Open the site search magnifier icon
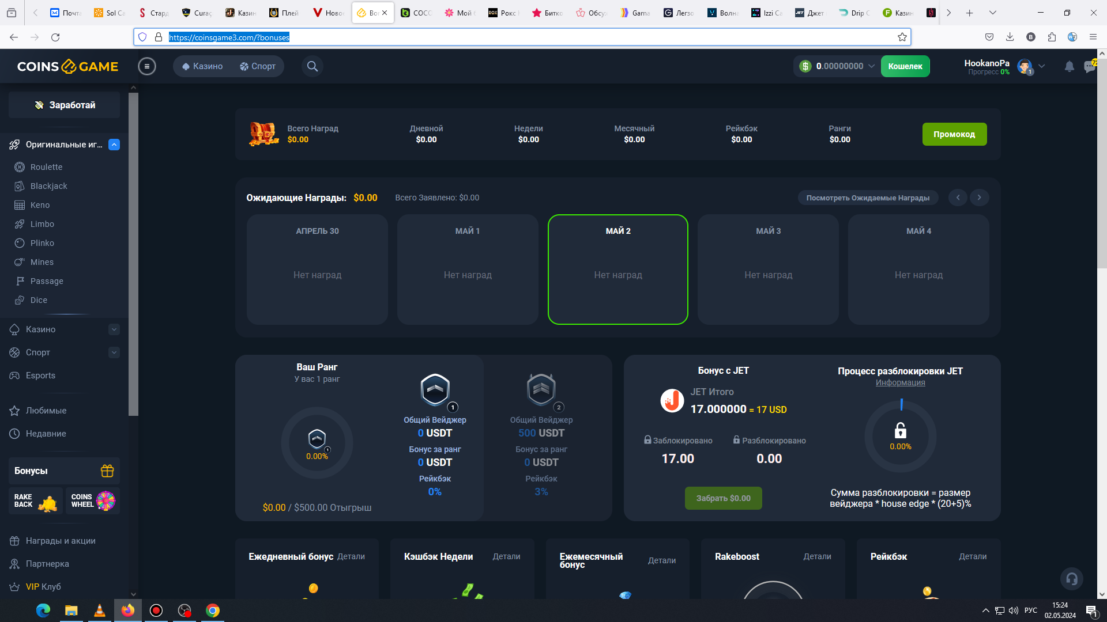Viewport: 1107px width, 622px height. click(x=312, y=66)
